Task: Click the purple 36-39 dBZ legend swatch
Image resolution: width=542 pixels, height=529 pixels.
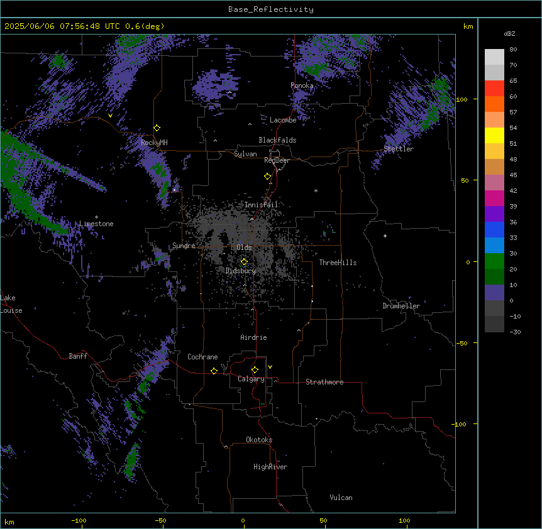Action: pos(494,214)
